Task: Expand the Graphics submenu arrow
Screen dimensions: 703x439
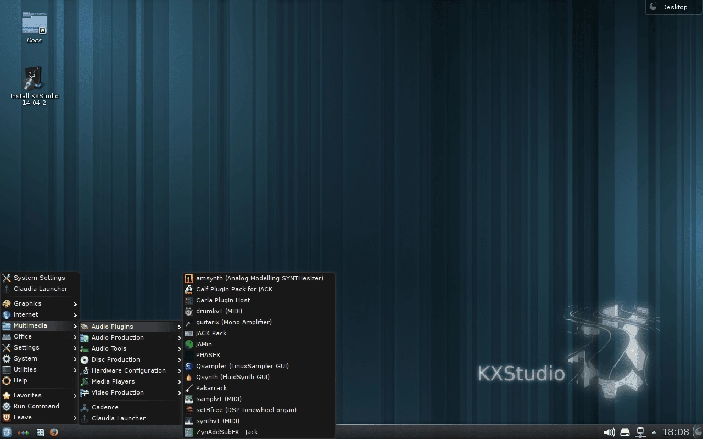Action: click(x=75, y=304)
